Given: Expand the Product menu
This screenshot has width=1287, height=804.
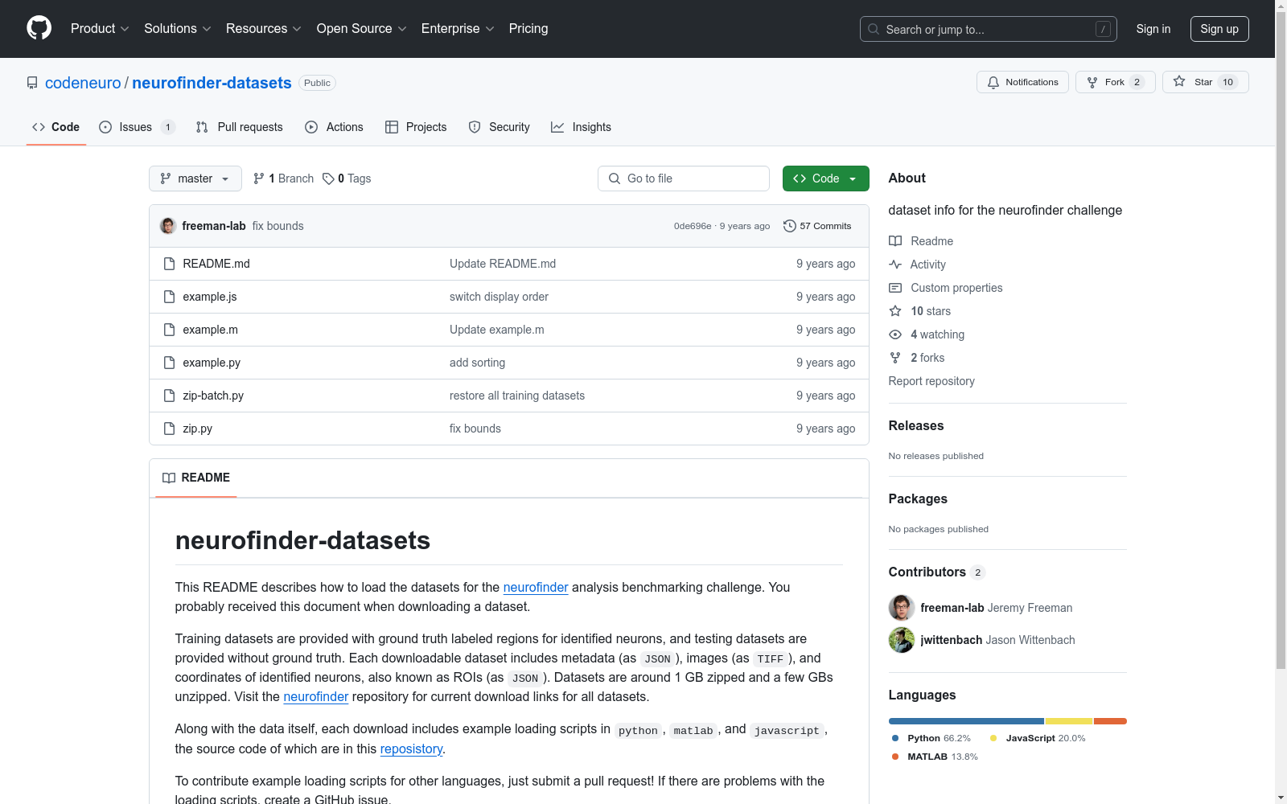Looking at the screenshot, I should tap(100, 28).
